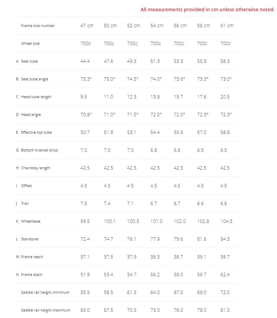Click the 47 cm frame size header

pyautogui.click(x=87, y=26)
